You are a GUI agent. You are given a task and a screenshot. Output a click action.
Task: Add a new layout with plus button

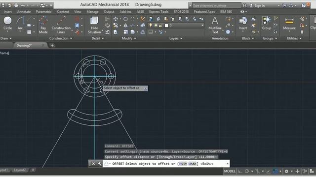click(33, 170)
